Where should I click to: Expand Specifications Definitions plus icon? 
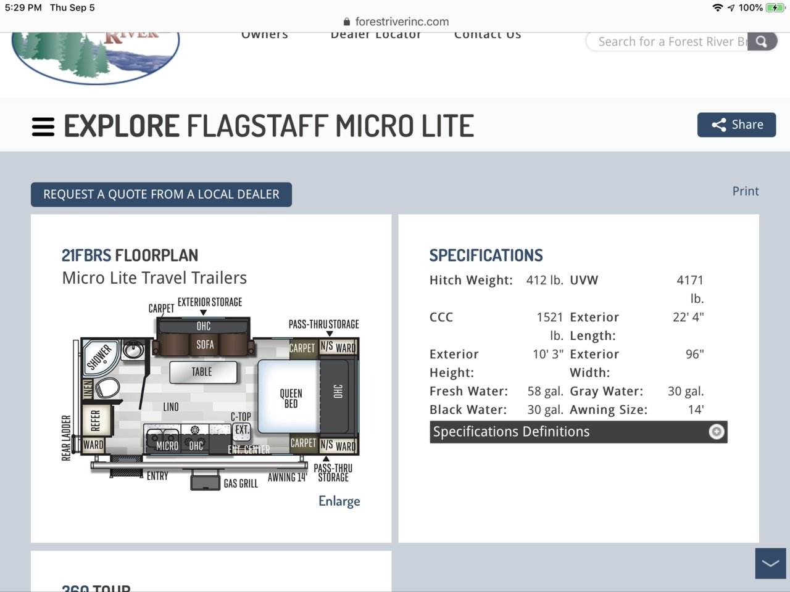tap(717, 432)
